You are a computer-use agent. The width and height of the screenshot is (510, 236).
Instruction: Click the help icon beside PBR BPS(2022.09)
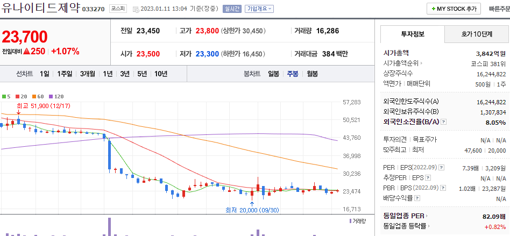pos(443,188)
